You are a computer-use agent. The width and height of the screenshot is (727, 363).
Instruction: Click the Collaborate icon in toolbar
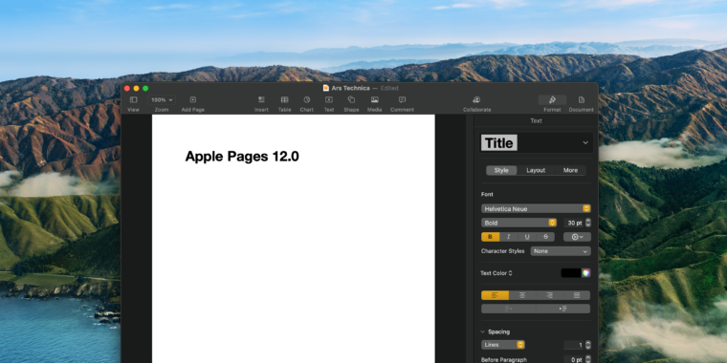(x=476, y=99)
